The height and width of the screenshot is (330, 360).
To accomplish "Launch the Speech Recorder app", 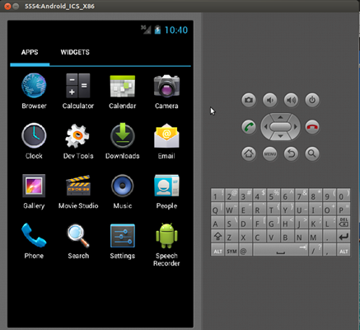I will coord(166,245).
